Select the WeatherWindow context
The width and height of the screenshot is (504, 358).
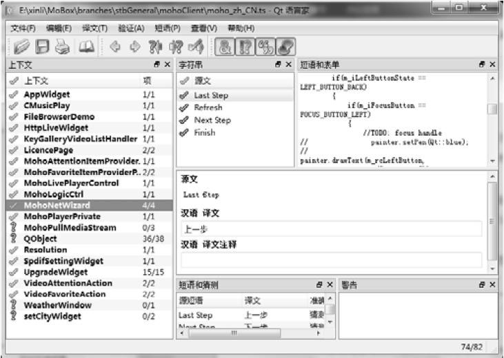click(89, 305)
